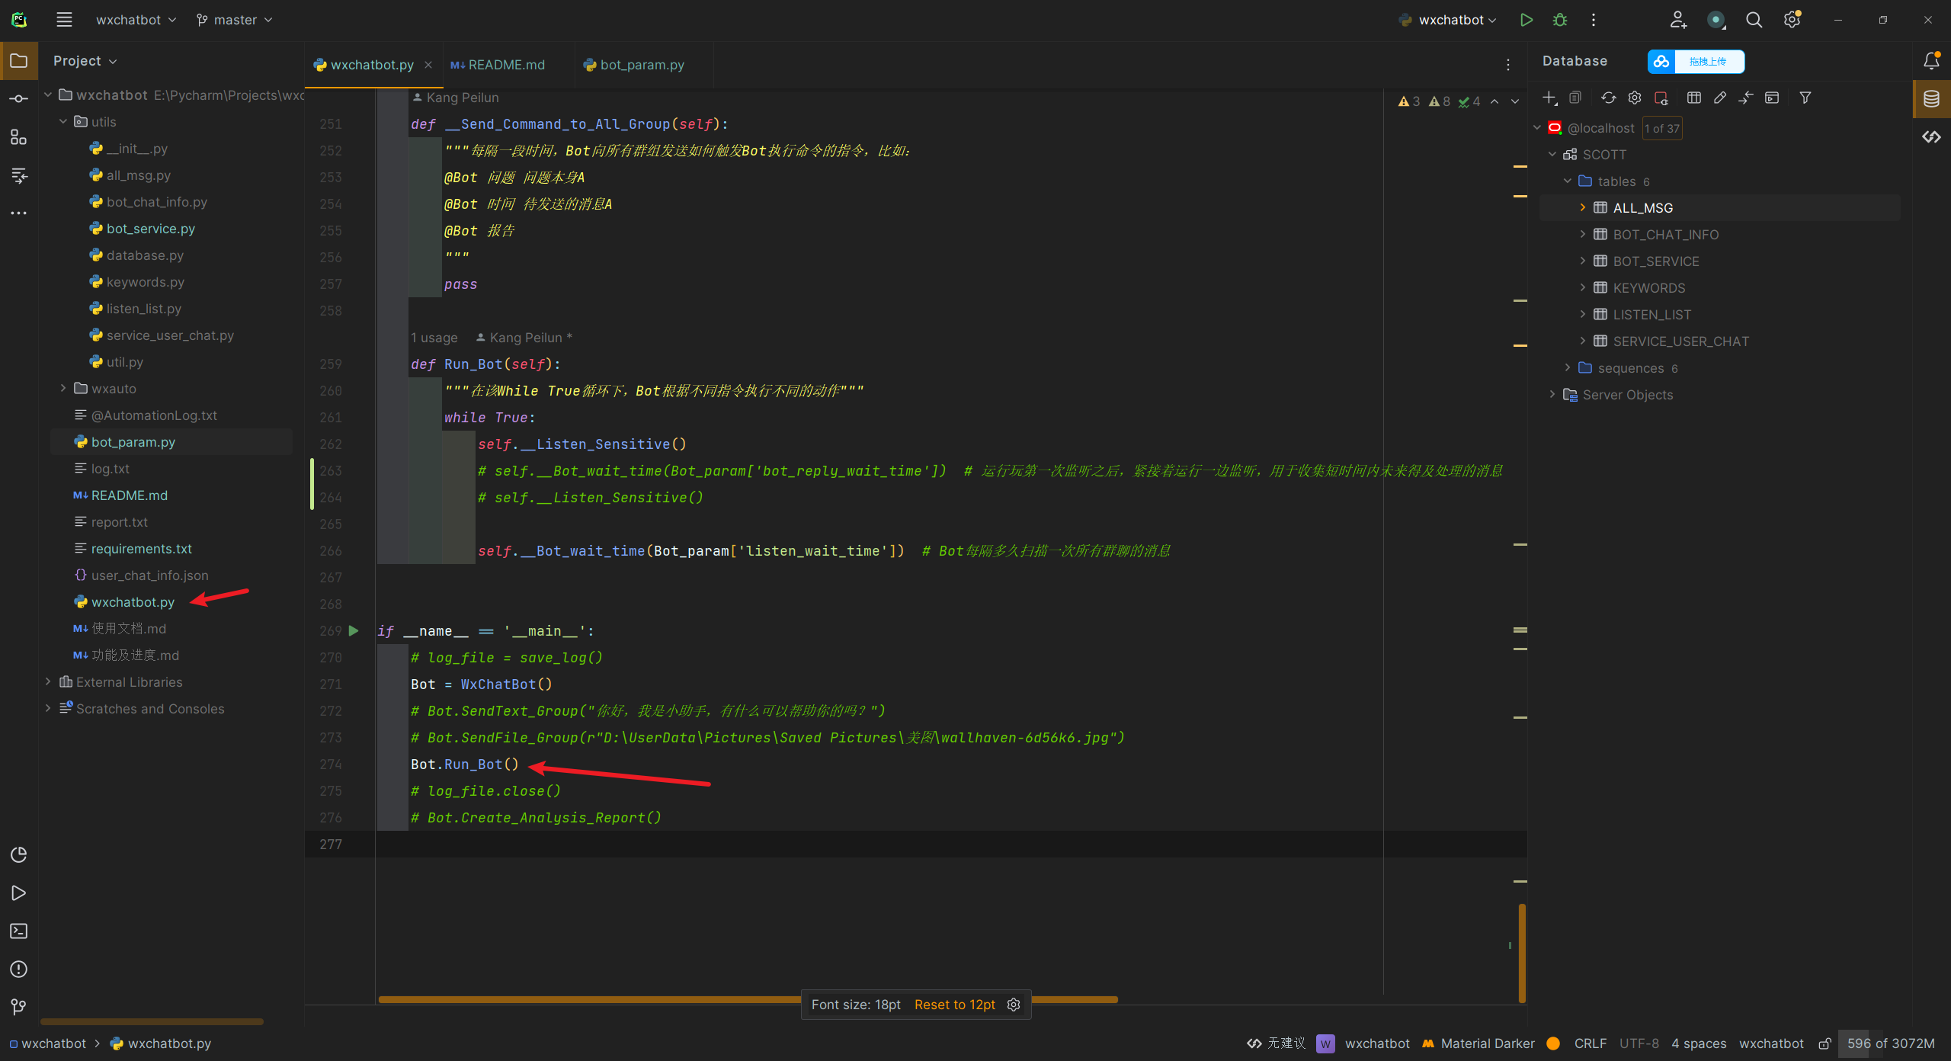Open the run configuration wxchatbot dropdown
The height and width of the screenshot is (1061, 1951).
1448,20
